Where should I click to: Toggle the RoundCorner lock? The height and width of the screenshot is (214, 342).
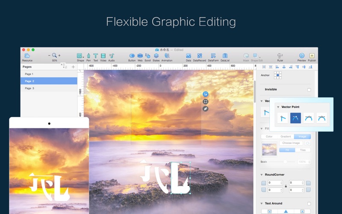click(x=286, y=186)
